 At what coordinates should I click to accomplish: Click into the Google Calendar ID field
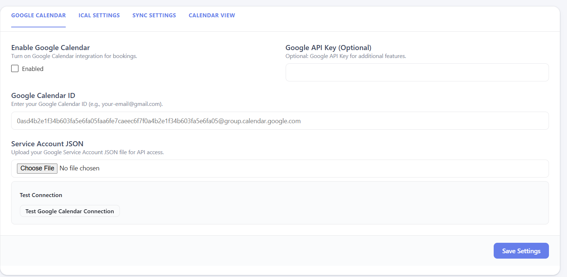click(x=280, y=121)
